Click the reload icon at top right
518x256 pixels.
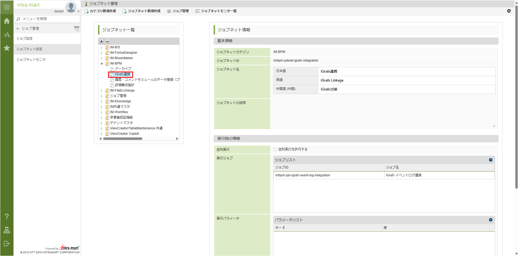click(x=509, y=11)
